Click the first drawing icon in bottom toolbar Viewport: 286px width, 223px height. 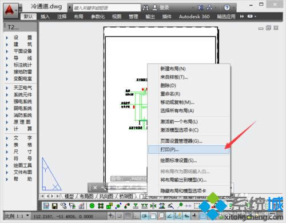point(46,206)
